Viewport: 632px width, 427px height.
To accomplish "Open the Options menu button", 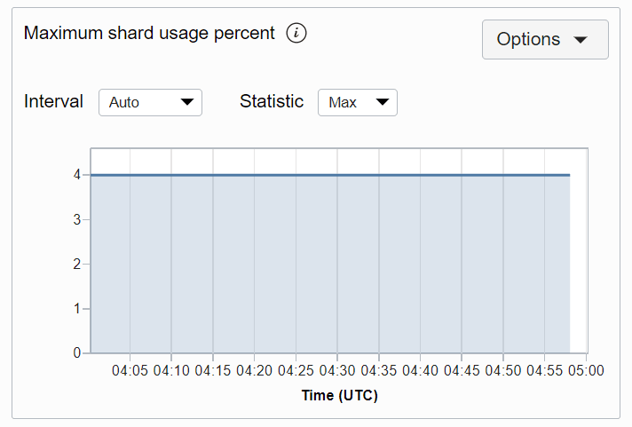I will pyautogui.click(x=544, y=40).
